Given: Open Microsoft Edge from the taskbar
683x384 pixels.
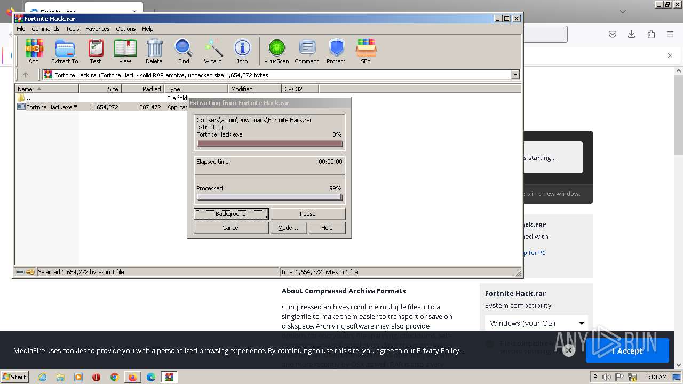Looking at the screenshot, I should (x=151, y=377).
